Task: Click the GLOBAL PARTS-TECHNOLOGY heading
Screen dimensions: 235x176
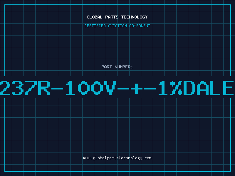Action: click(117, 17)
